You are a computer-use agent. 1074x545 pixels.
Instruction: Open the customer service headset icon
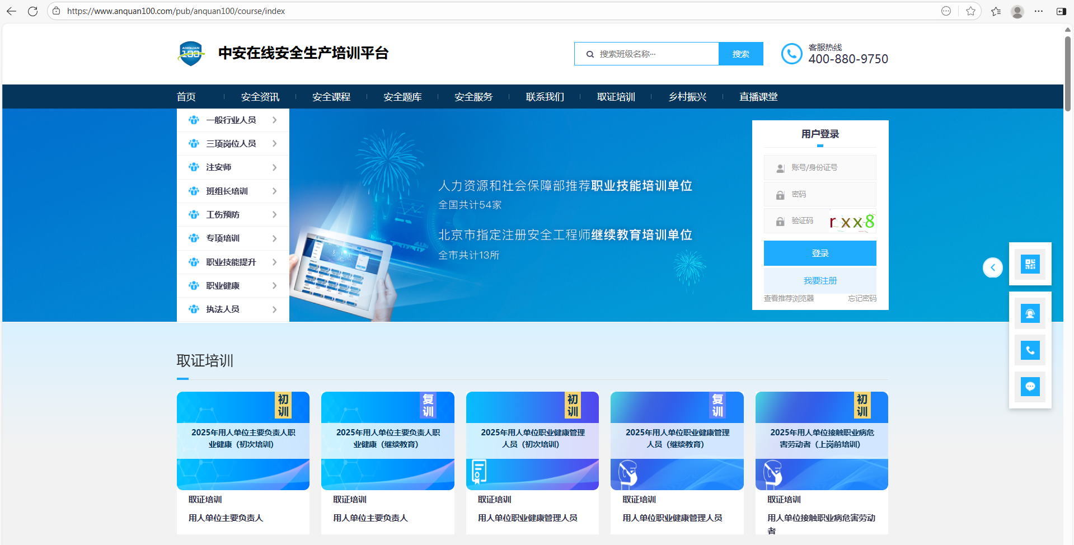[x=1030, y=313]
